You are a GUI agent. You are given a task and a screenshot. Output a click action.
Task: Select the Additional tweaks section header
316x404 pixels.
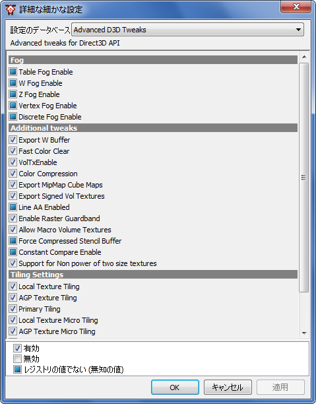153,128
